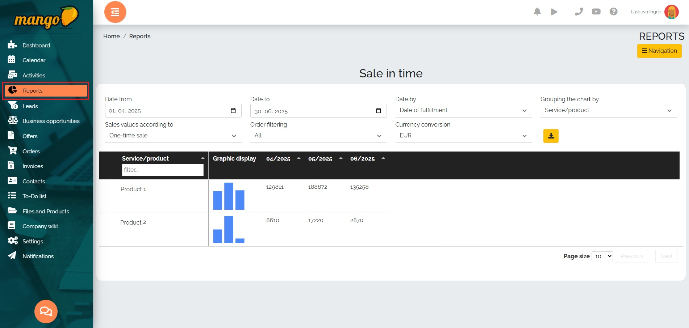Go to Invoices in sidebar
The height and width of the screenshot is (328, 689).
33,166
